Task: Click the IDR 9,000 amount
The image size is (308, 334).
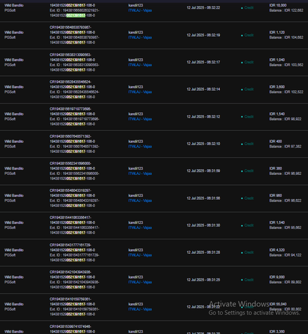Action: (x=277, y=277)
